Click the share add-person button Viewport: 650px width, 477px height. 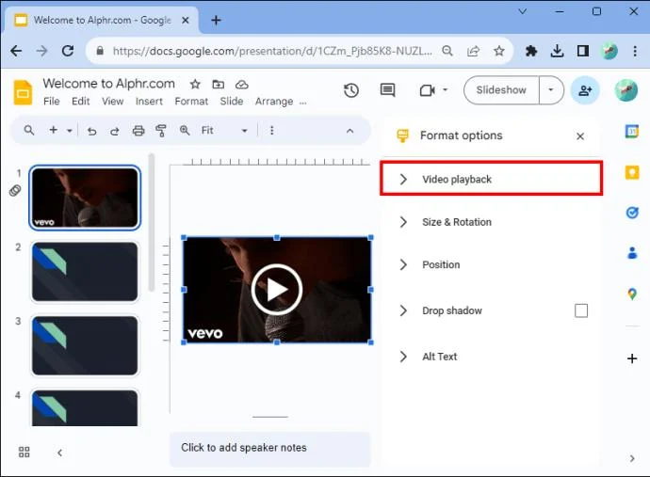click(585, 90)
